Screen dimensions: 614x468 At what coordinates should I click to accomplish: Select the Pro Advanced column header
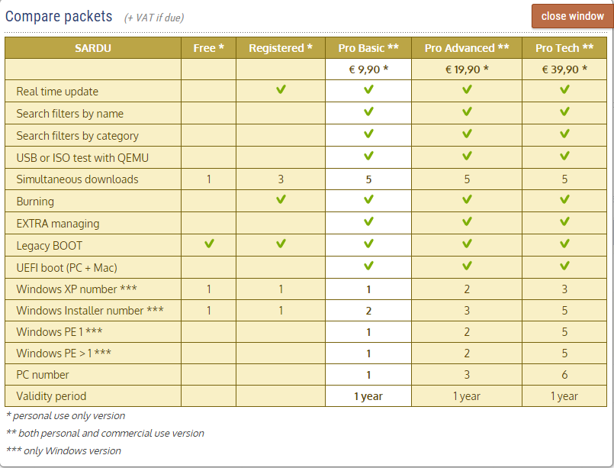467,48
